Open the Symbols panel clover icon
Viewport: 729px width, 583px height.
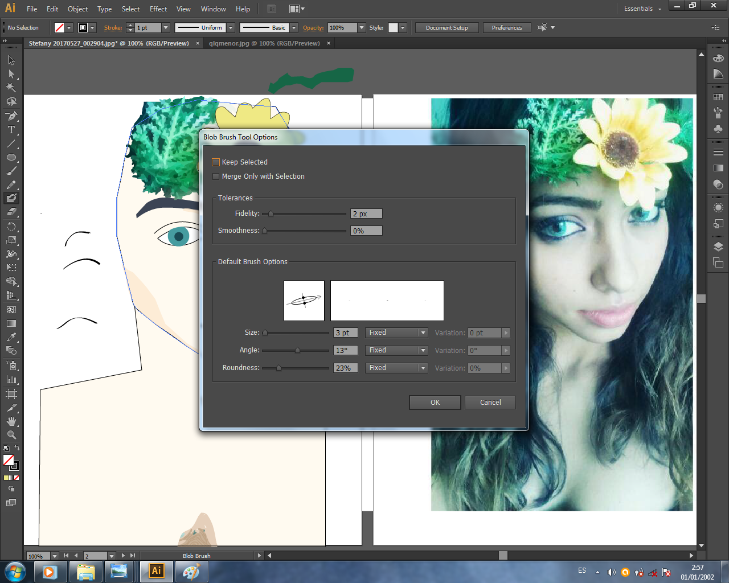coord(718,129)
